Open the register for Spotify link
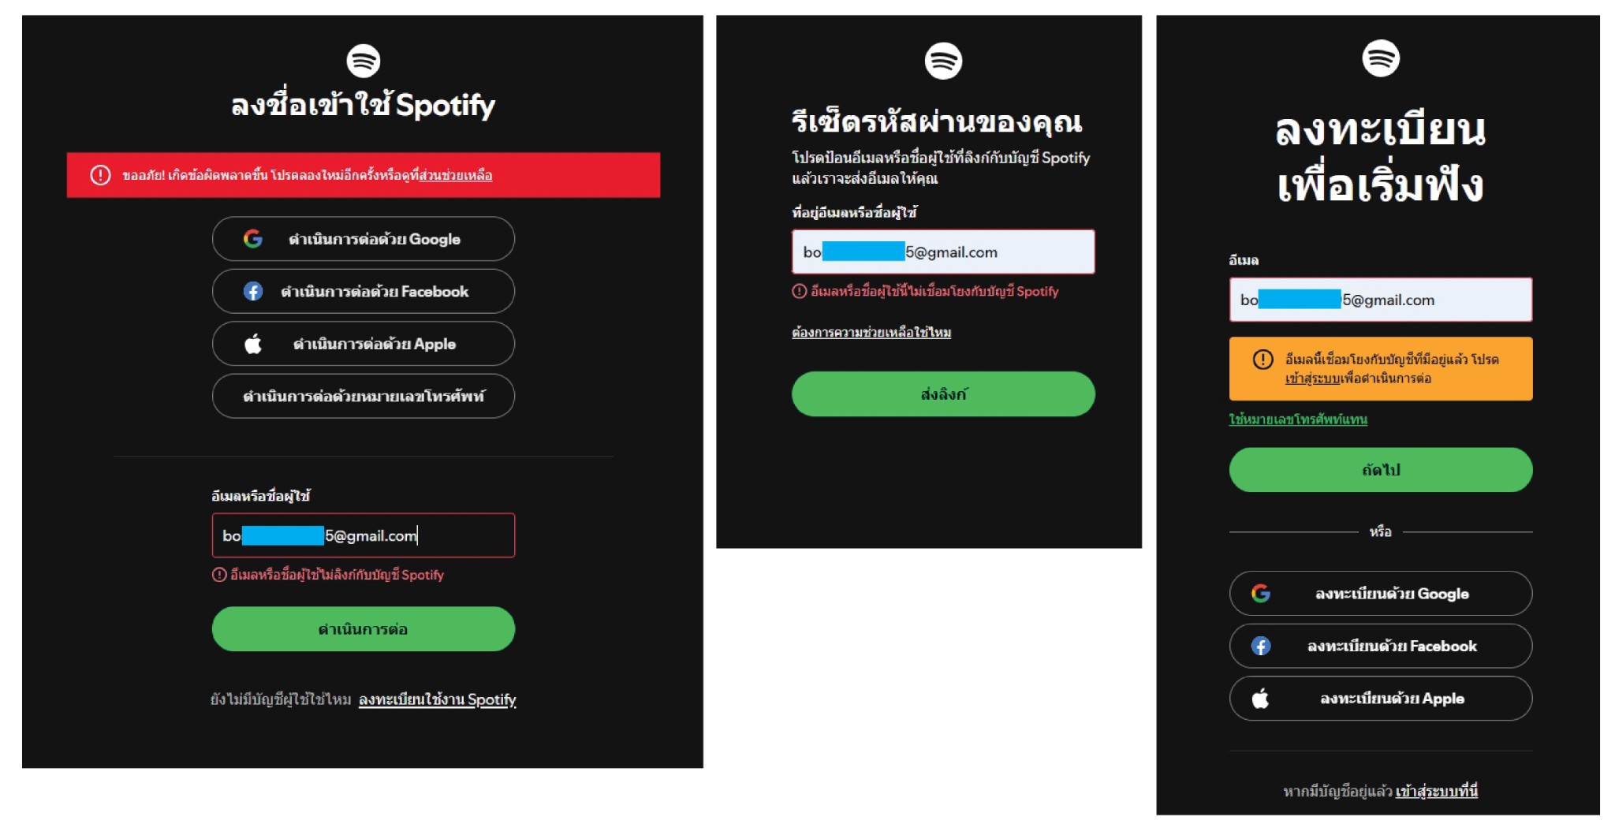 pos(437,699)
